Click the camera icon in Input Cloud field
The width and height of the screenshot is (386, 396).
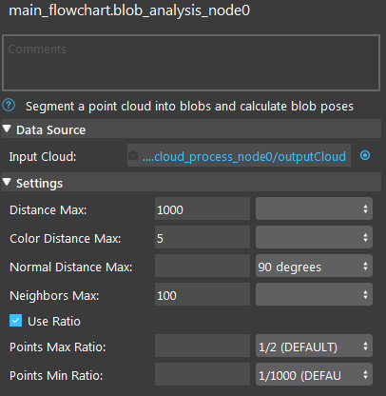tap(133, 155)
